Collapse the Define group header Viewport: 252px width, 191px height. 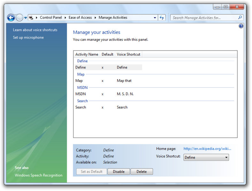(82, 61)
